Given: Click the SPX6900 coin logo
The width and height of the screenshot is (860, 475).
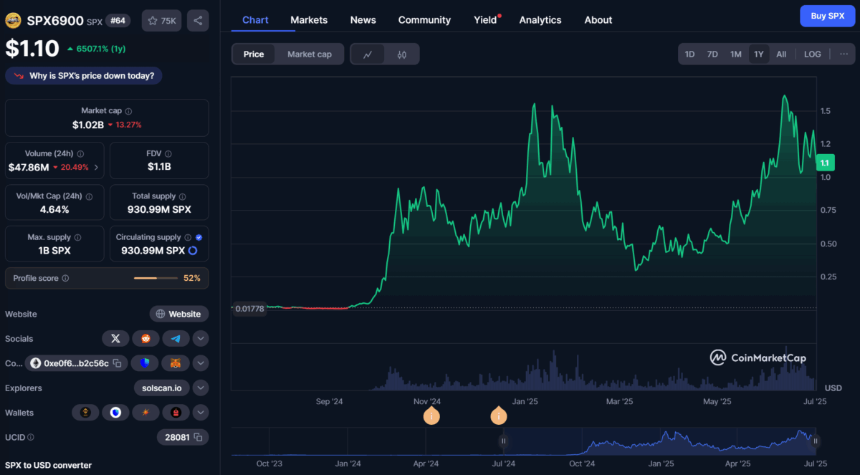Looking at the screenshot, I should click(14, 21).
